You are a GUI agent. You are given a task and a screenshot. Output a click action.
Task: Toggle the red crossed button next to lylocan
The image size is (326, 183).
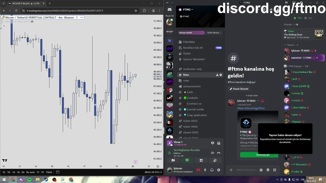click(198, 170)
